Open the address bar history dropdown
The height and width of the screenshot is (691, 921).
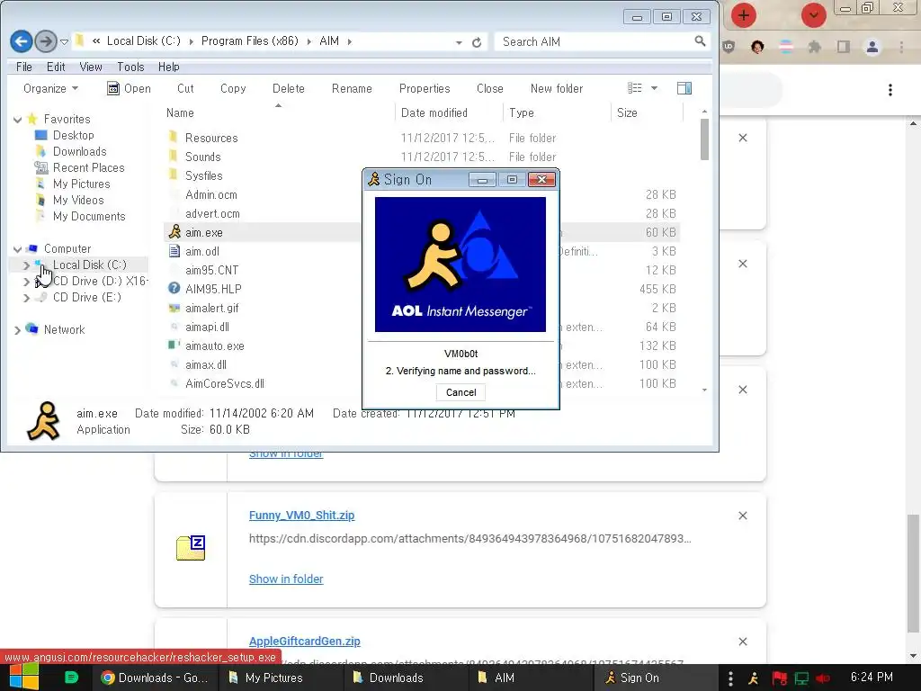tap(459, 43)
